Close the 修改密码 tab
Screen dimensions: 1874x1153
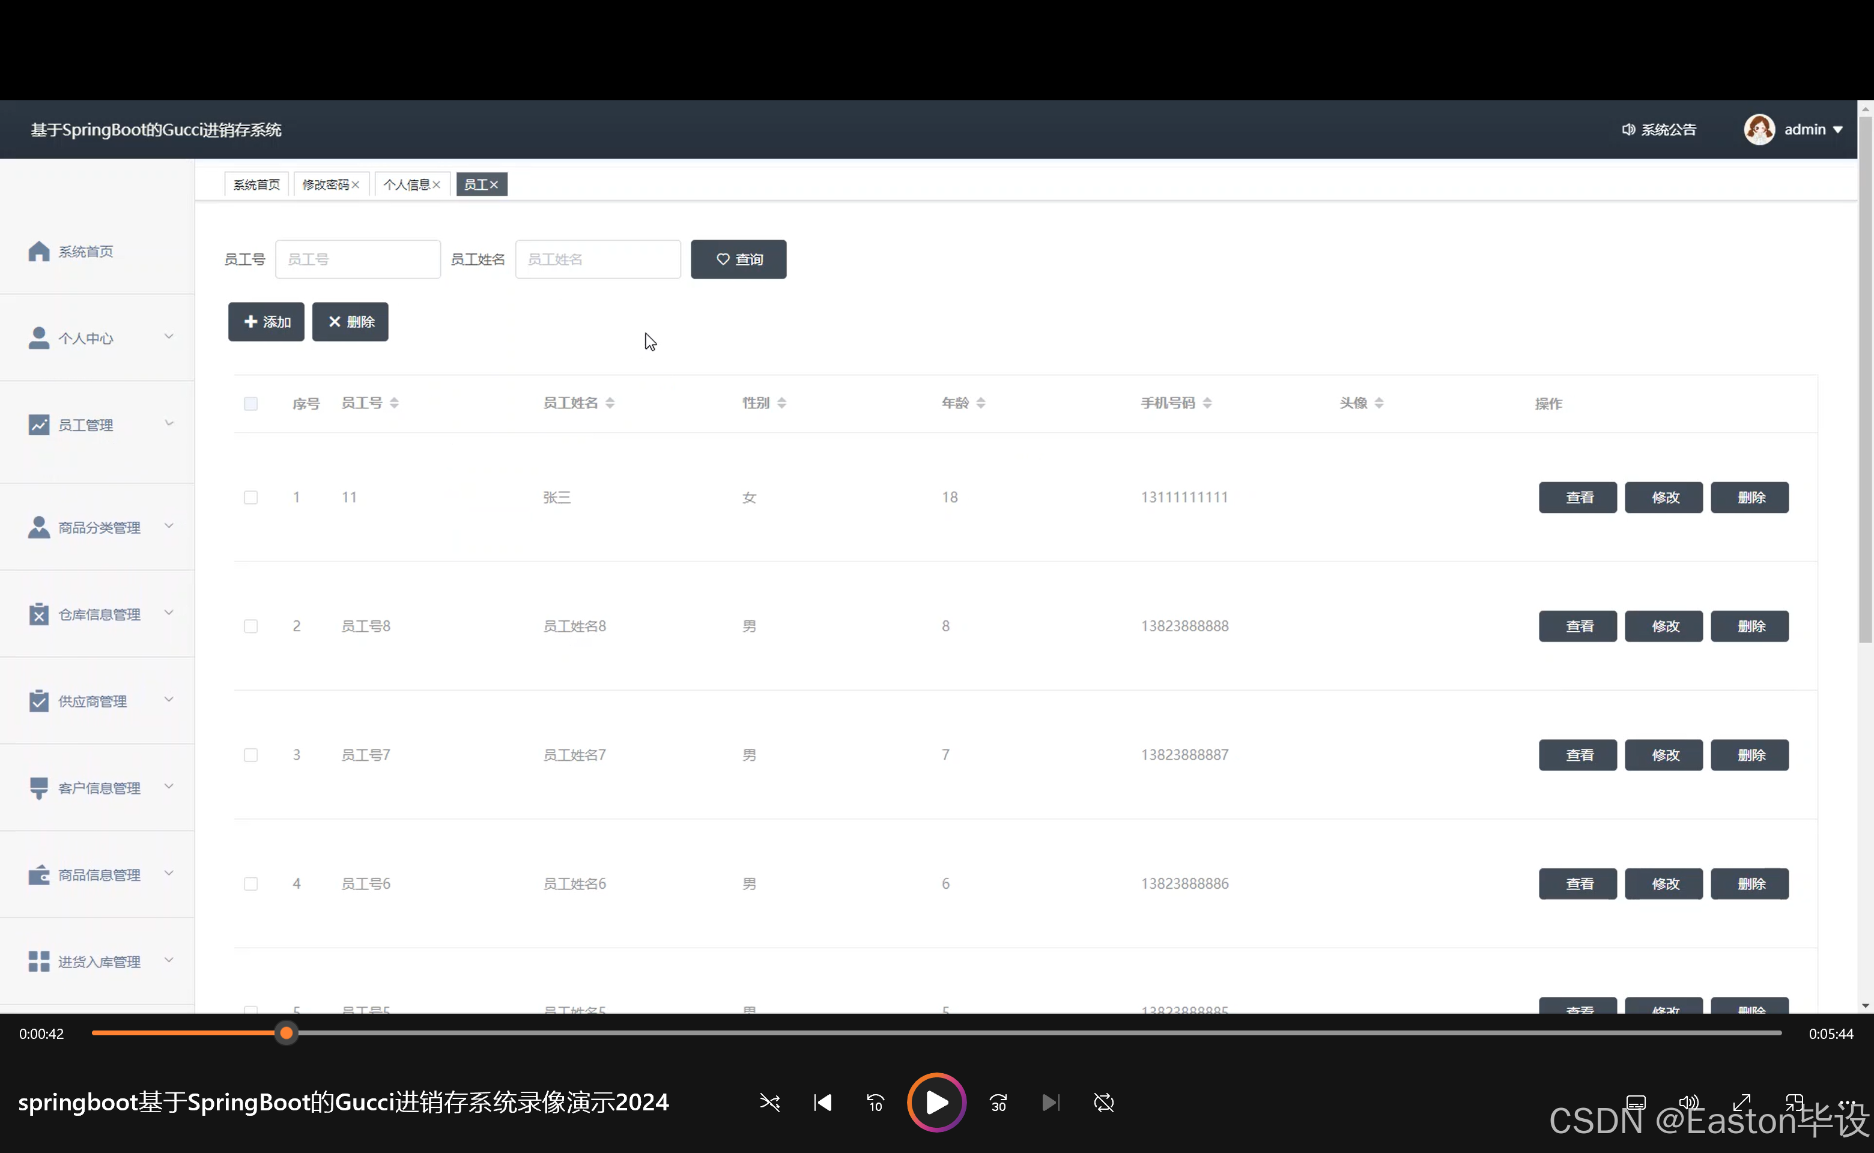pyautogui.click(x=356, y=184)
